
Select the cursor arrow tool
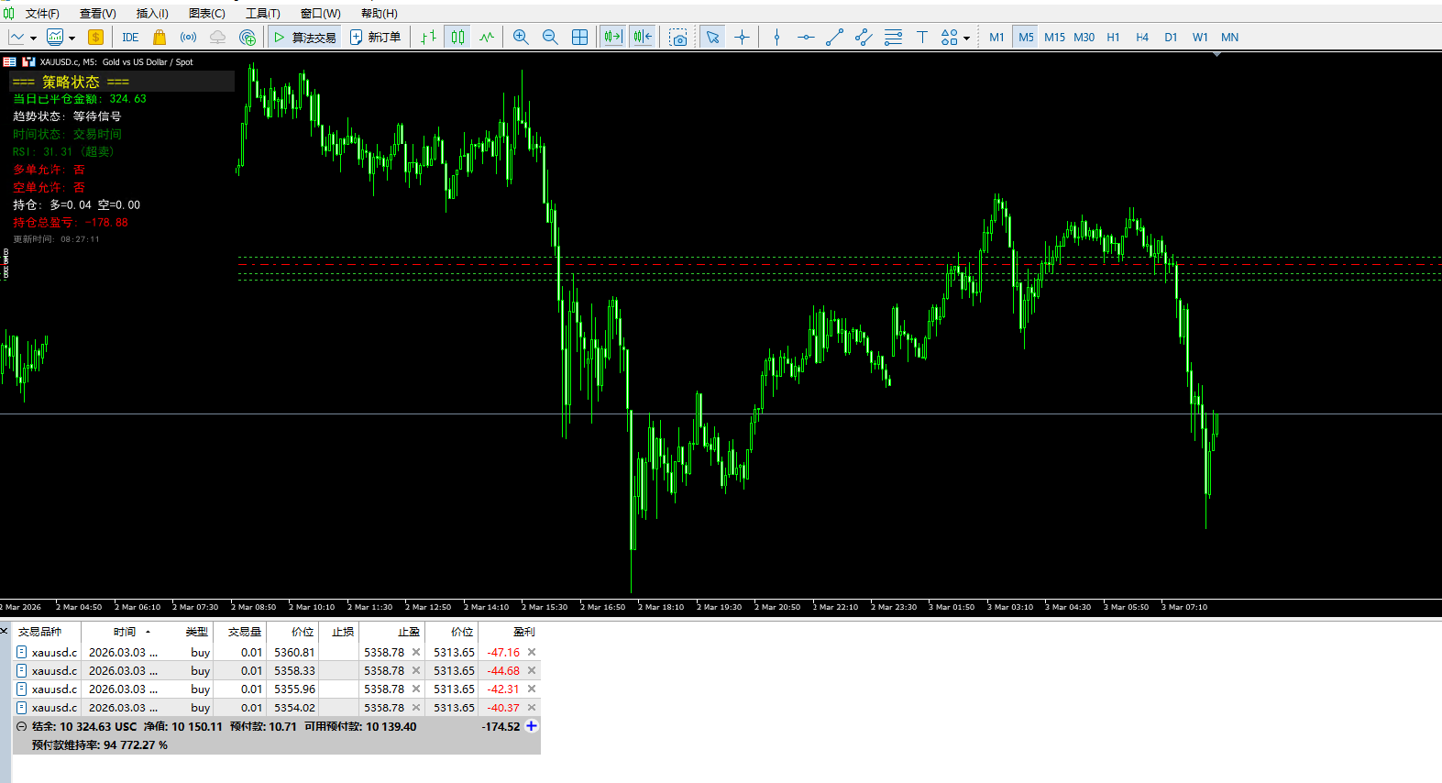(x=712, y=37)
